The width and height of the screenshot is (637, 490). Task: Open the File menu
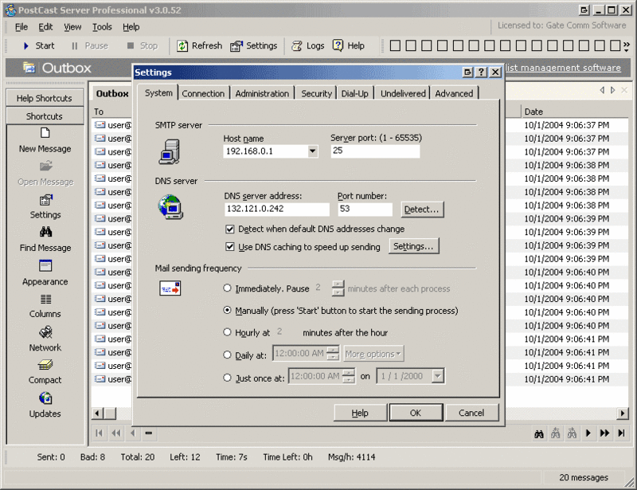(x=21, y=27)
